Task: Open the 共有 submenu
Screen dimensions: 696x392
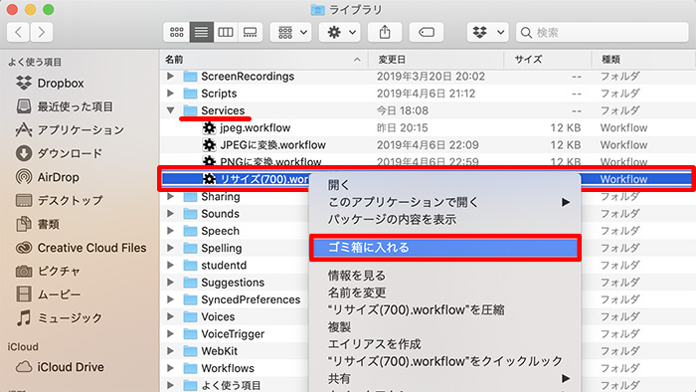Action: pyautogui.click(x=445, y=379)
